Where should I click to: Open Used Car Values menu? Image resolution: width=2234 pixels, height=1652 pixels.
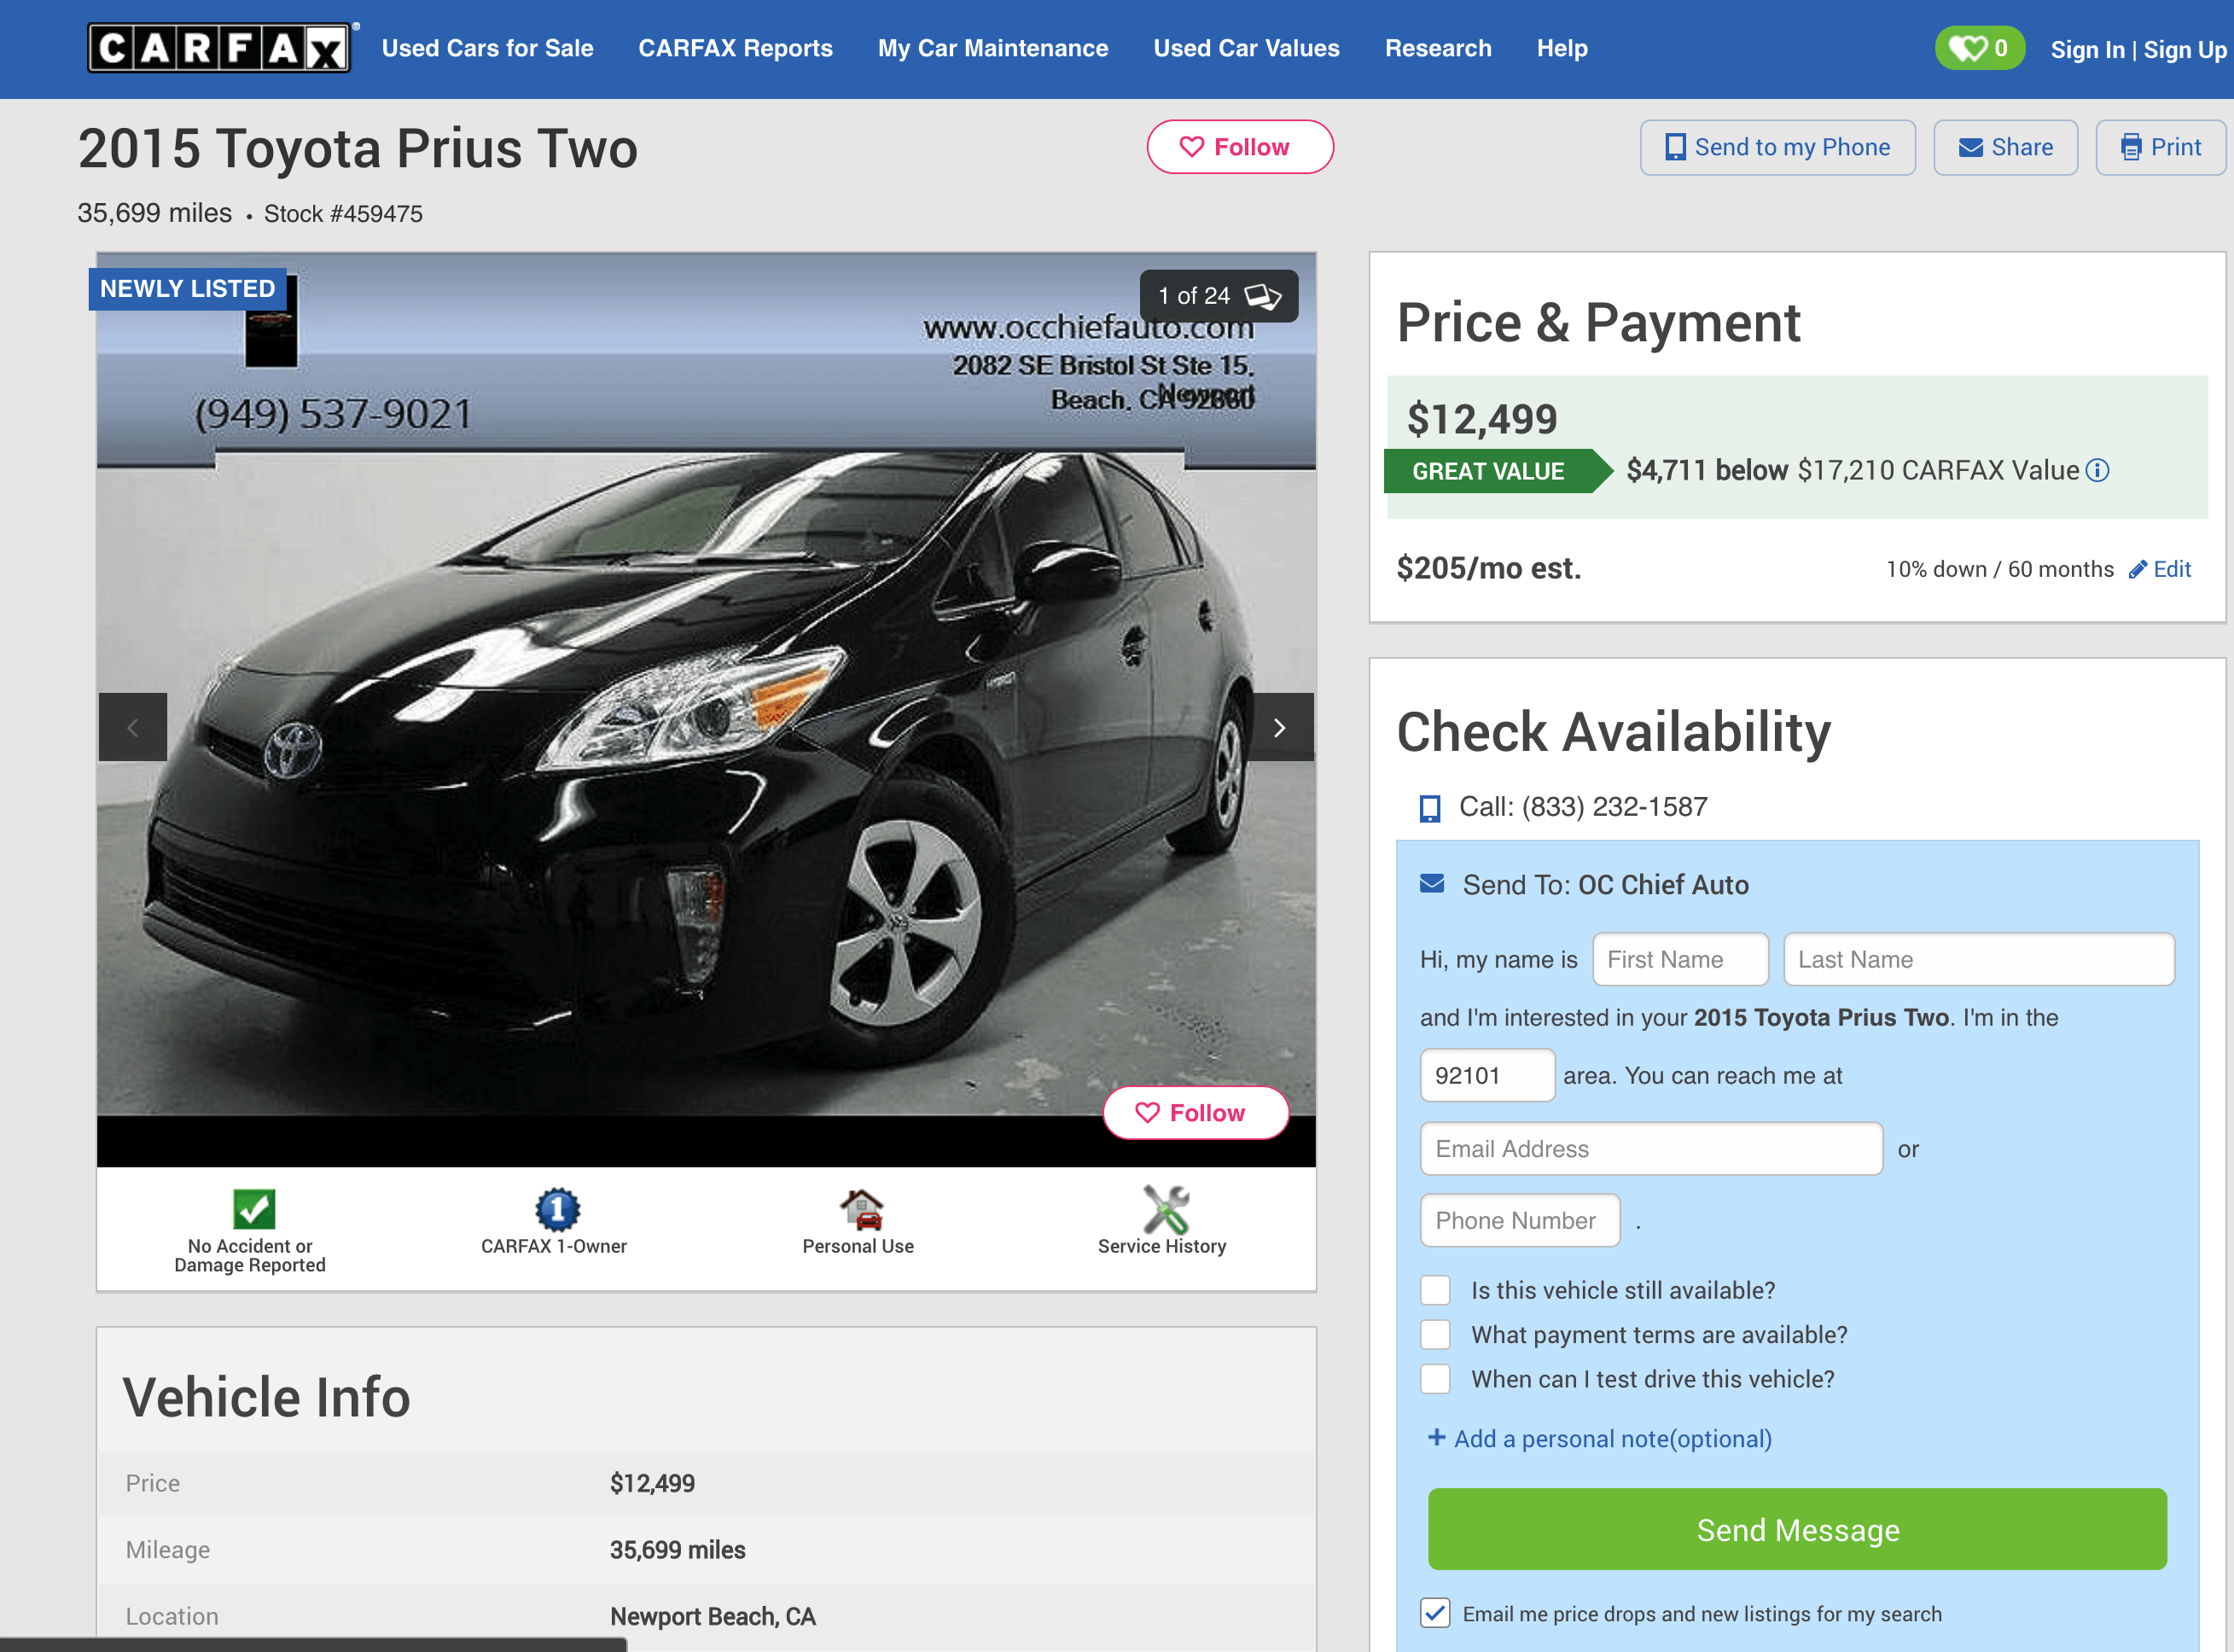point(1246,48)
